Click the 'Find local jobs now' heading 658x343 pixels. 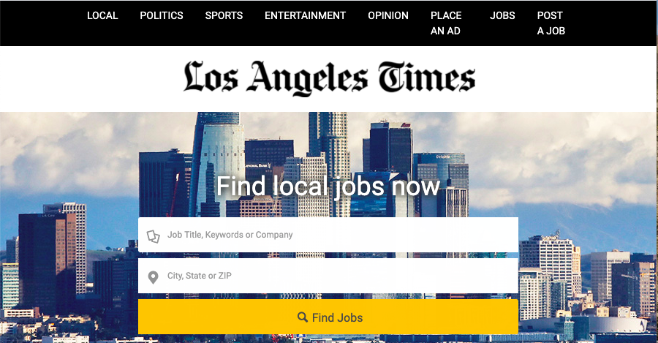pos(328,186)
